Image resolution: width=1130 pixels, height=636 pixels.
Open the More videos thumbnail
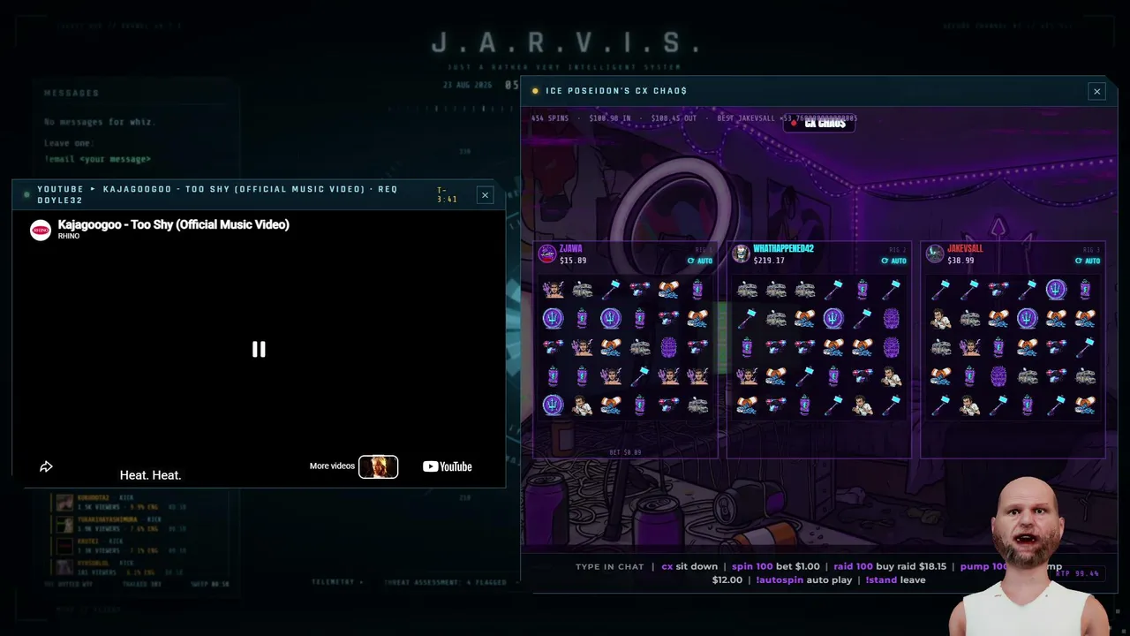coord(378,466)
